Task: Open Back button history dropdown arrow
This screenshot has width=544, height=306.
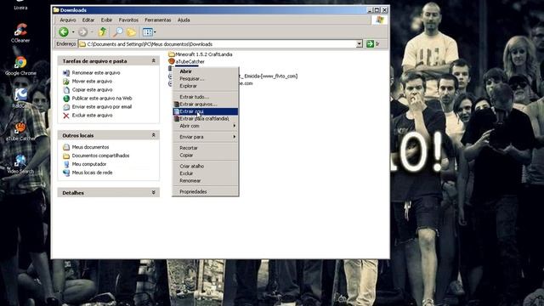Action: tap(73, 32)
